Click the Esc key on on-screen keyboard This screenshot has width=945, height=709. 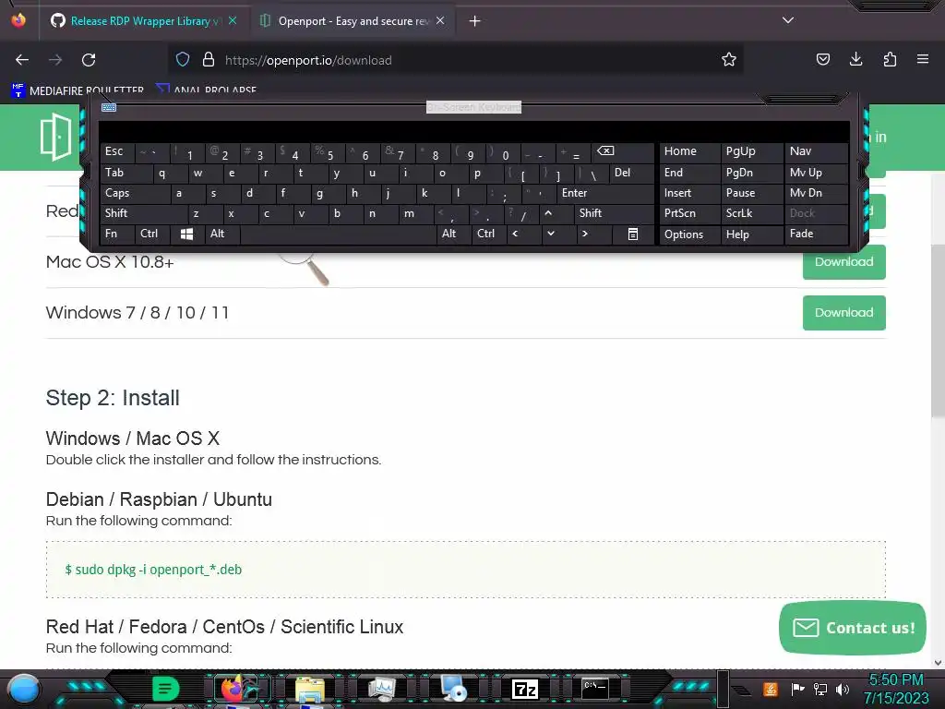pos(116,152)
